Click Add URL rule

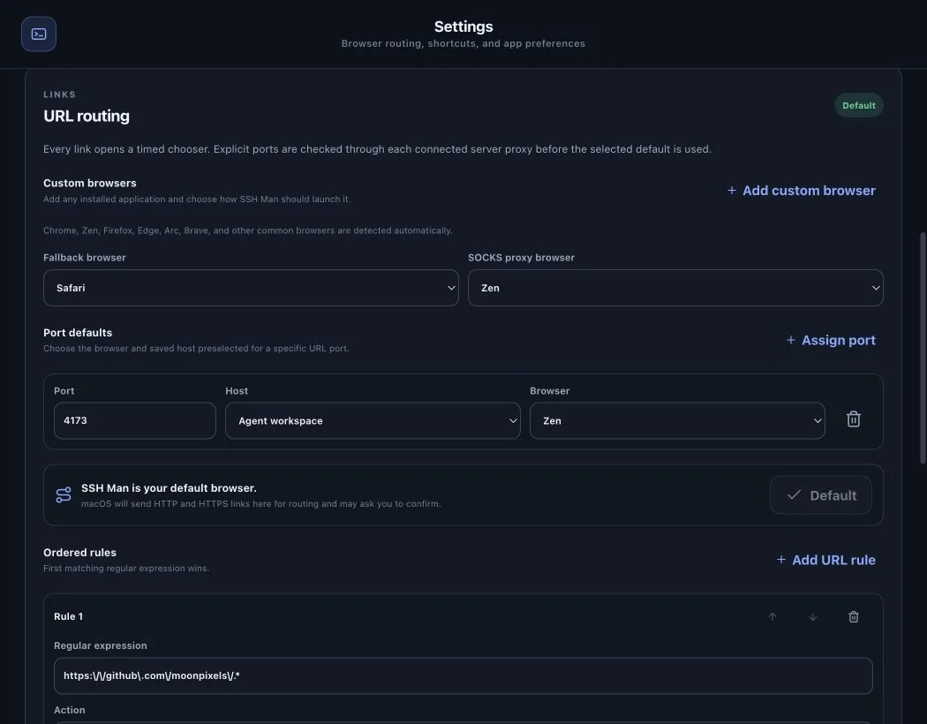825,560
